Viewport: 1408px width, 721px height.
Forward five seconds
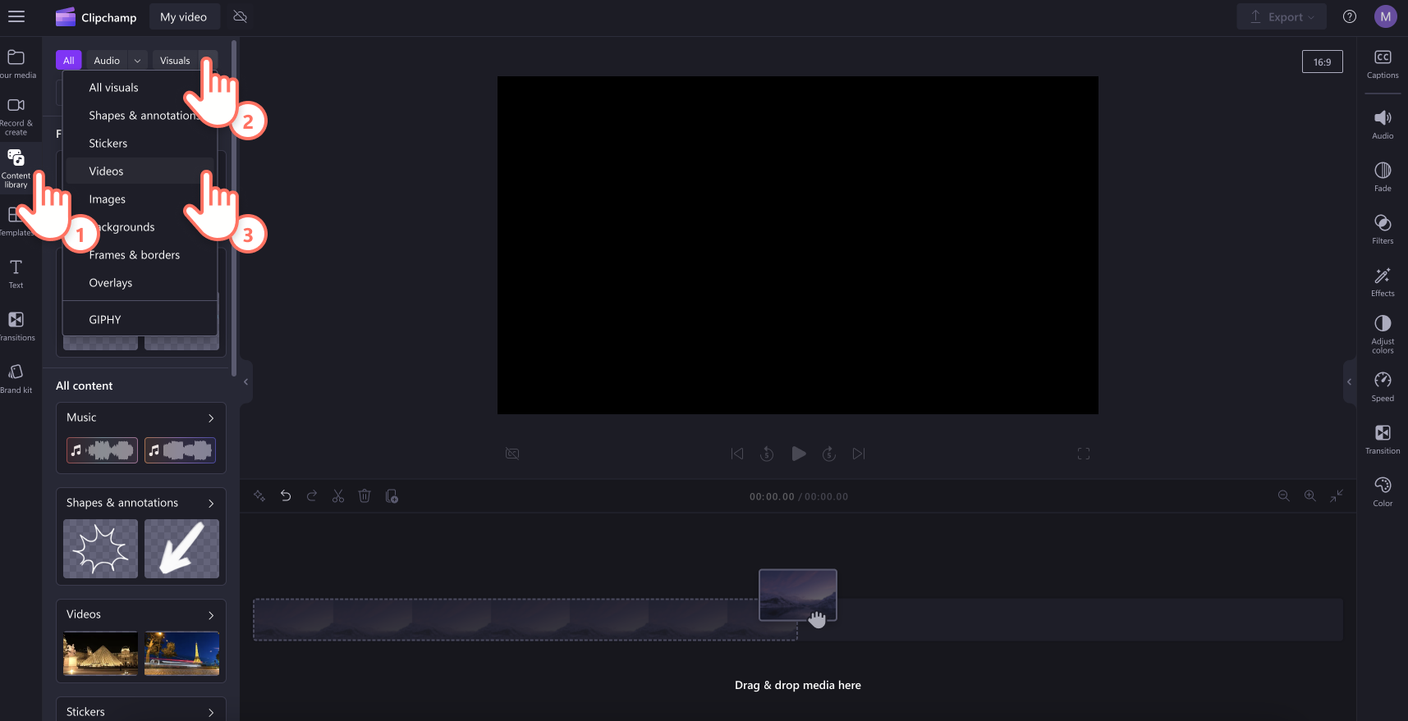pyautogui.click(x=829, y=454)
